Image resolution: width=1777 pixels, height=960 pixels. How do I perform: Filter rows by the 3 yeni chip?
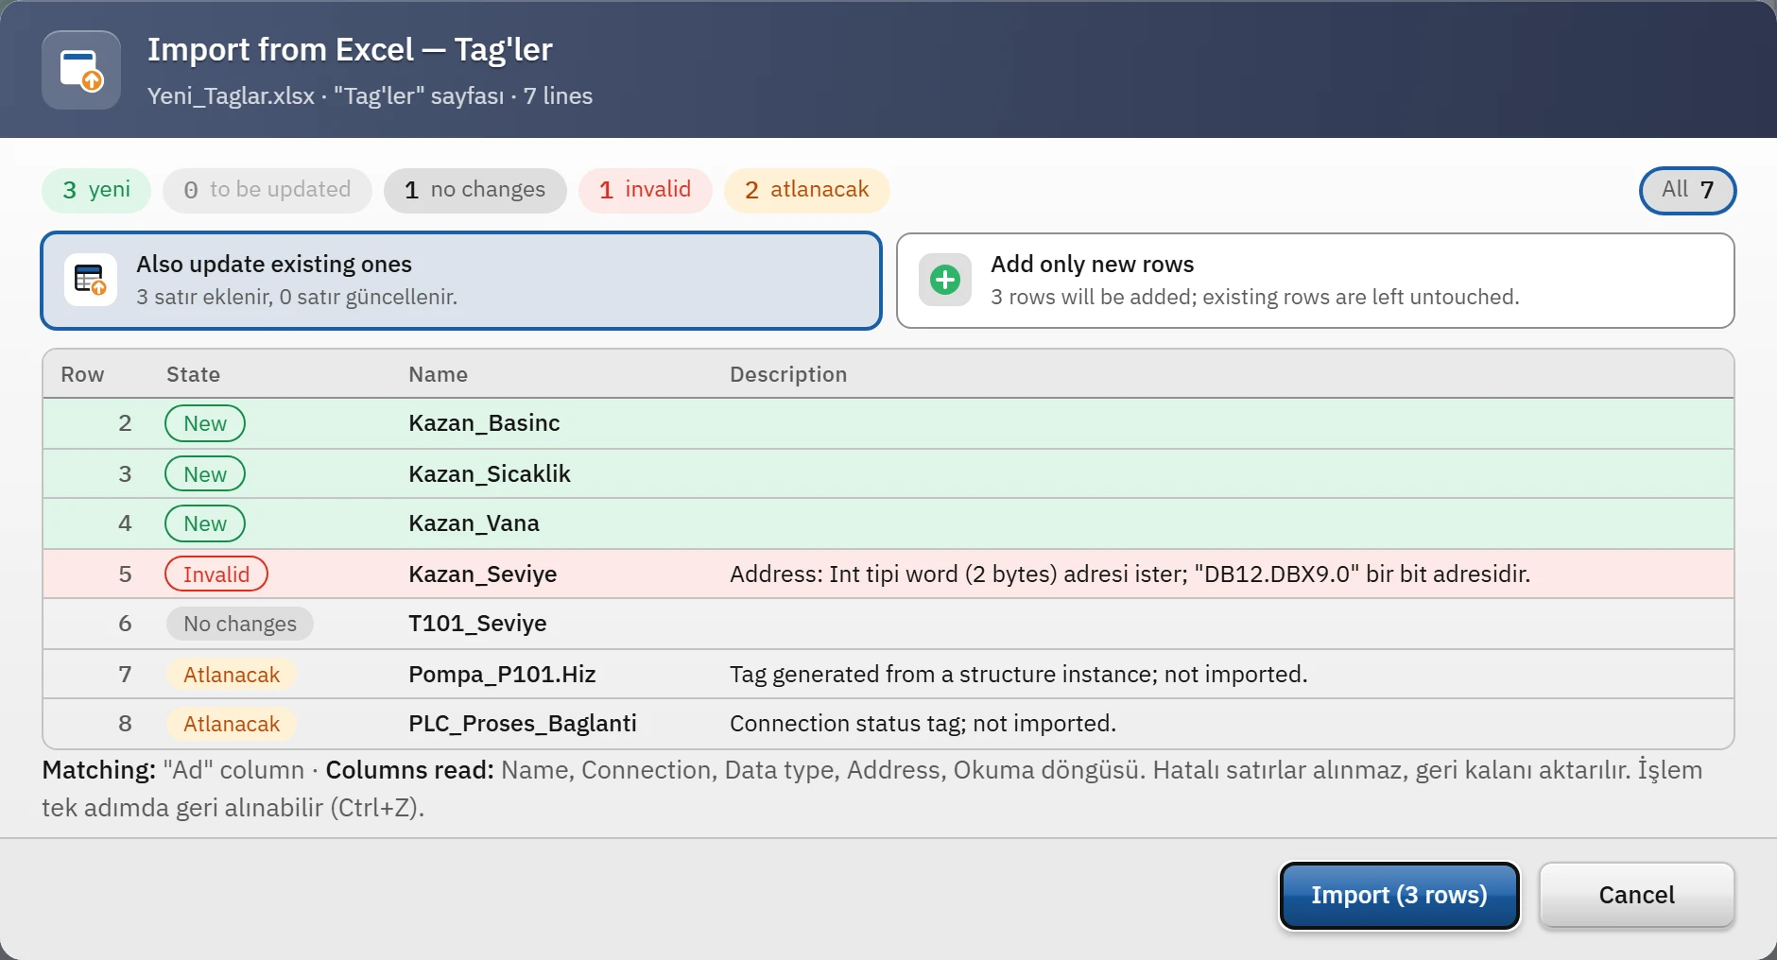coord(96,190)
